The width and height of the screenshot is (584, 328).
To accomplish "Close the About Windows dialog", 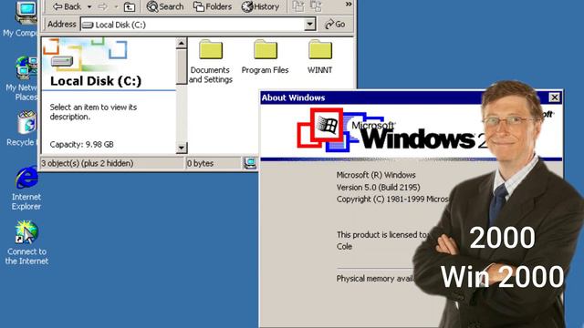I will click(554, 97).
